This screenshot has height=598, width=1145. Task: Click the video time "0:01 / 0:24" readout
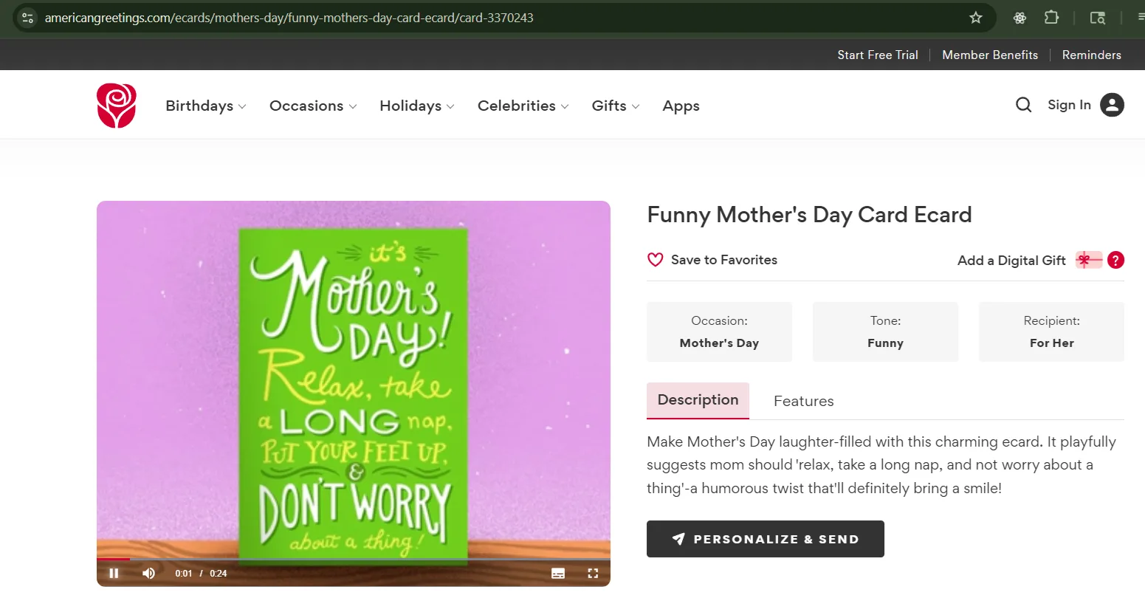[x=201, y=573]
